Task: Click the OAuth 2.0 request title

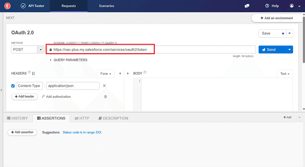Action: point(22,33)
